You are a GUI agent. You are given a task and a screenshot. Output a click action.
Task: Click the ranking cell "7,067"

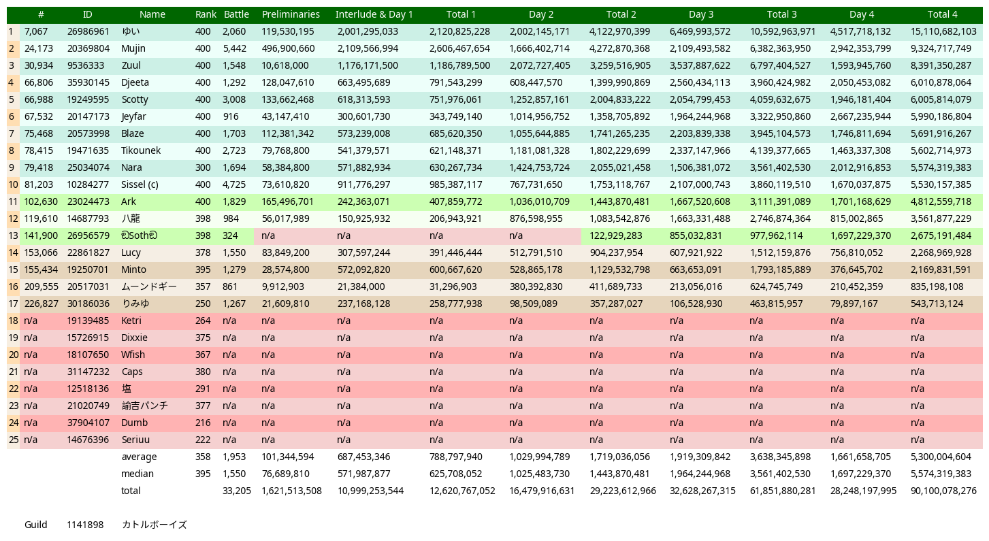(x=36, y=31)
